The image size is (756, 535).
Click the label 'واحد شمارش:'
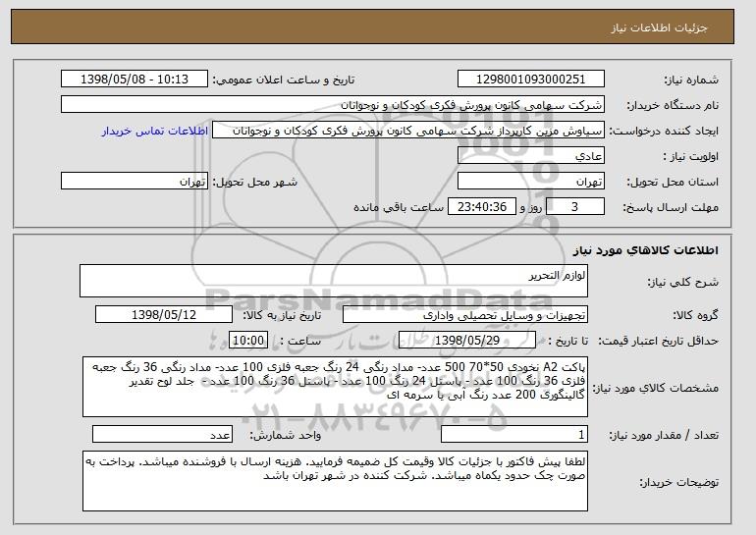point(285,435)
